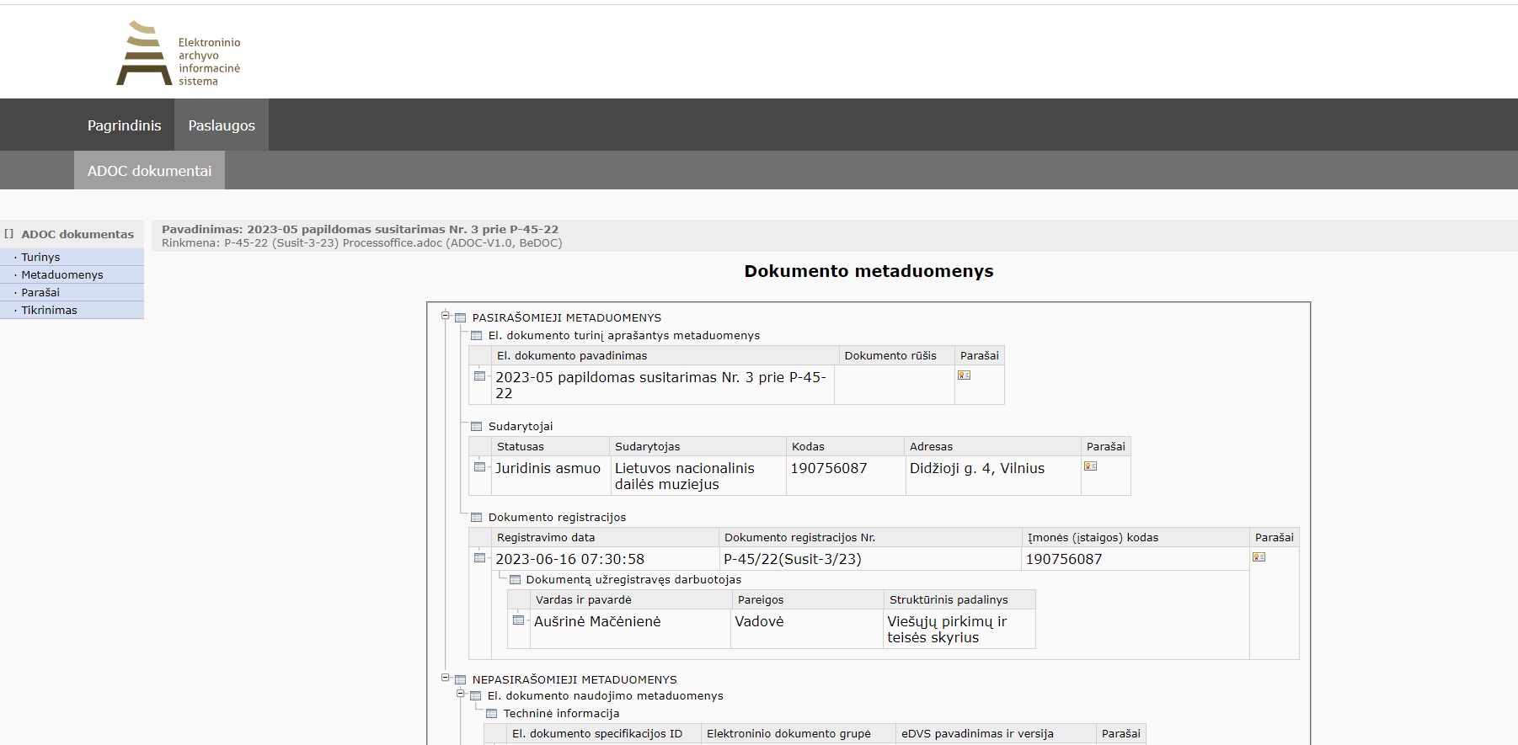Toggle the ADOC dokumentas sidebar bracket

tap(8, 234)
